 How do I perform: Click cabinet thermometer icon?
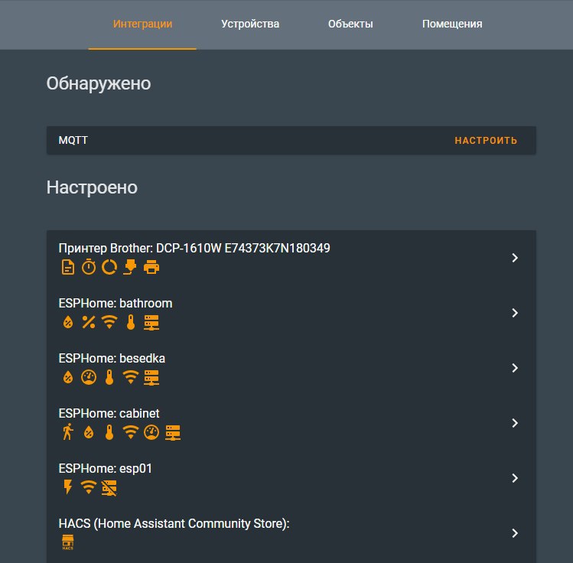click(109, 432)
